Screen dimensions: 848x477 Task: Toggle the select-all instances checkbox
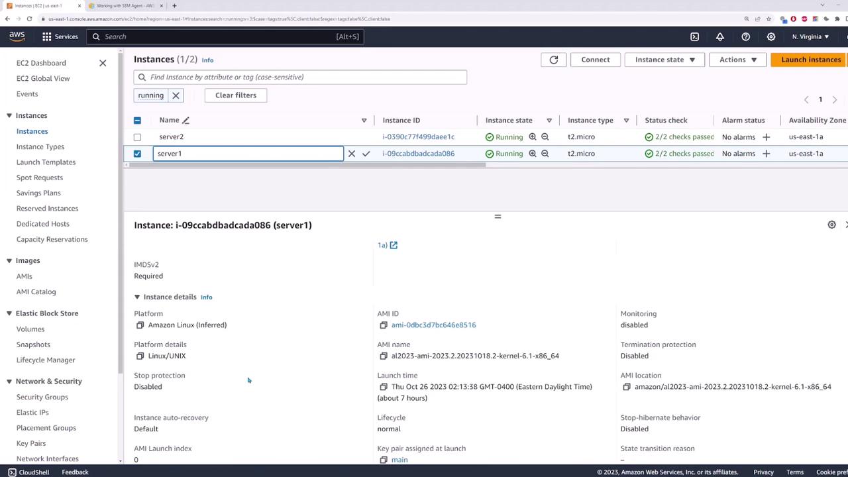pyautogui.click(x=137, y=121)
